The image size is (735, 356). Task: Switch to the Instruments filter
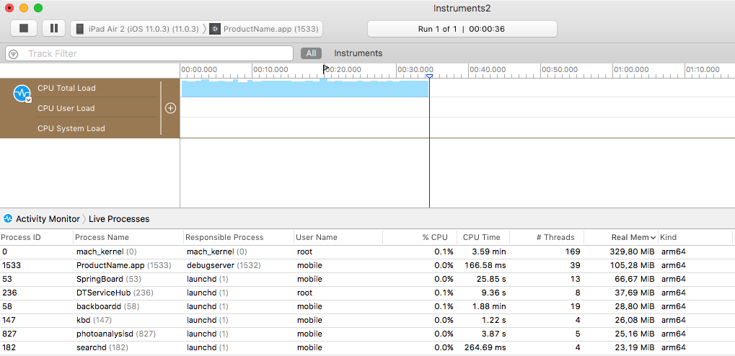pyautogui.click(x=358, y=53)
